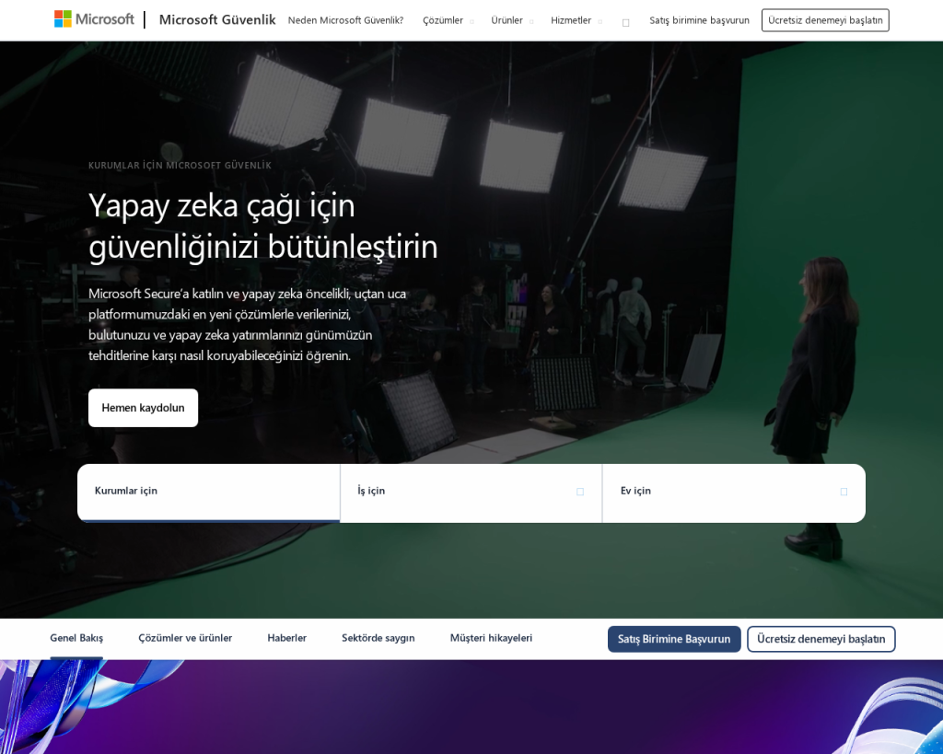This screenshot has width=943, height=754.
Task: Click the icon in İş için tab
Action: [x=580, y=492]
